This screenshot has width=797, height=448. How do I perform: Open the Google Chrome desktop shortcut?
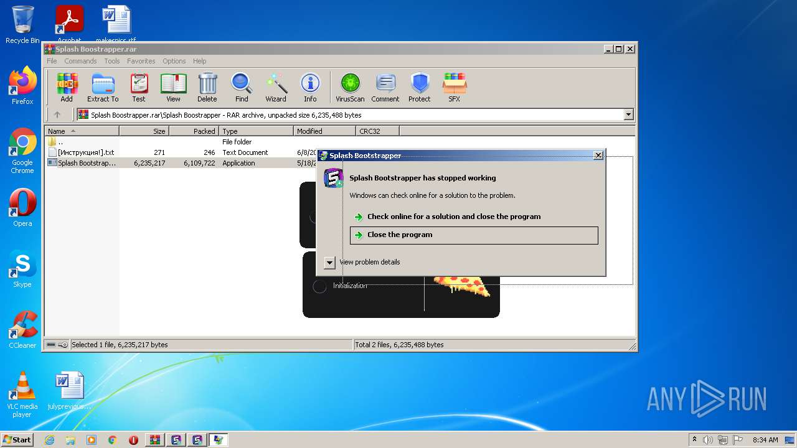point(22,151)
